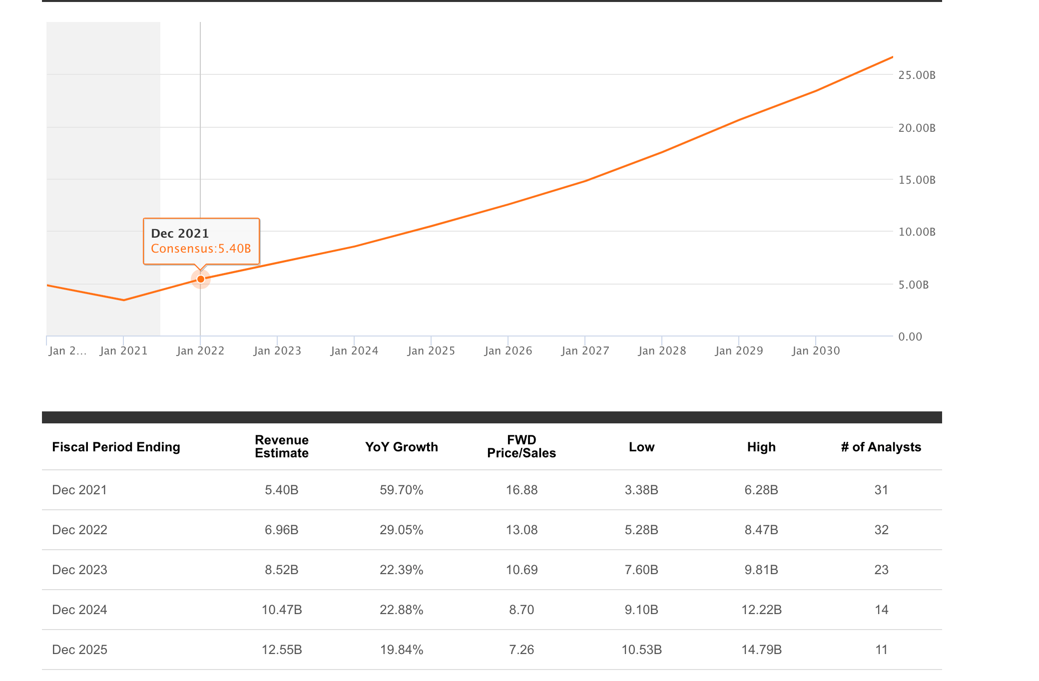This screenshot has width=1039, height=681.
Task: Click analyst count 31
Action: coord(881,490)
